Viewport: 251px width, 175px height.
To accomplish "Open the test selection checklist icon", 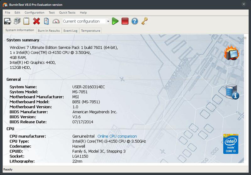I will pyautogui.click(x=46, y=21).
